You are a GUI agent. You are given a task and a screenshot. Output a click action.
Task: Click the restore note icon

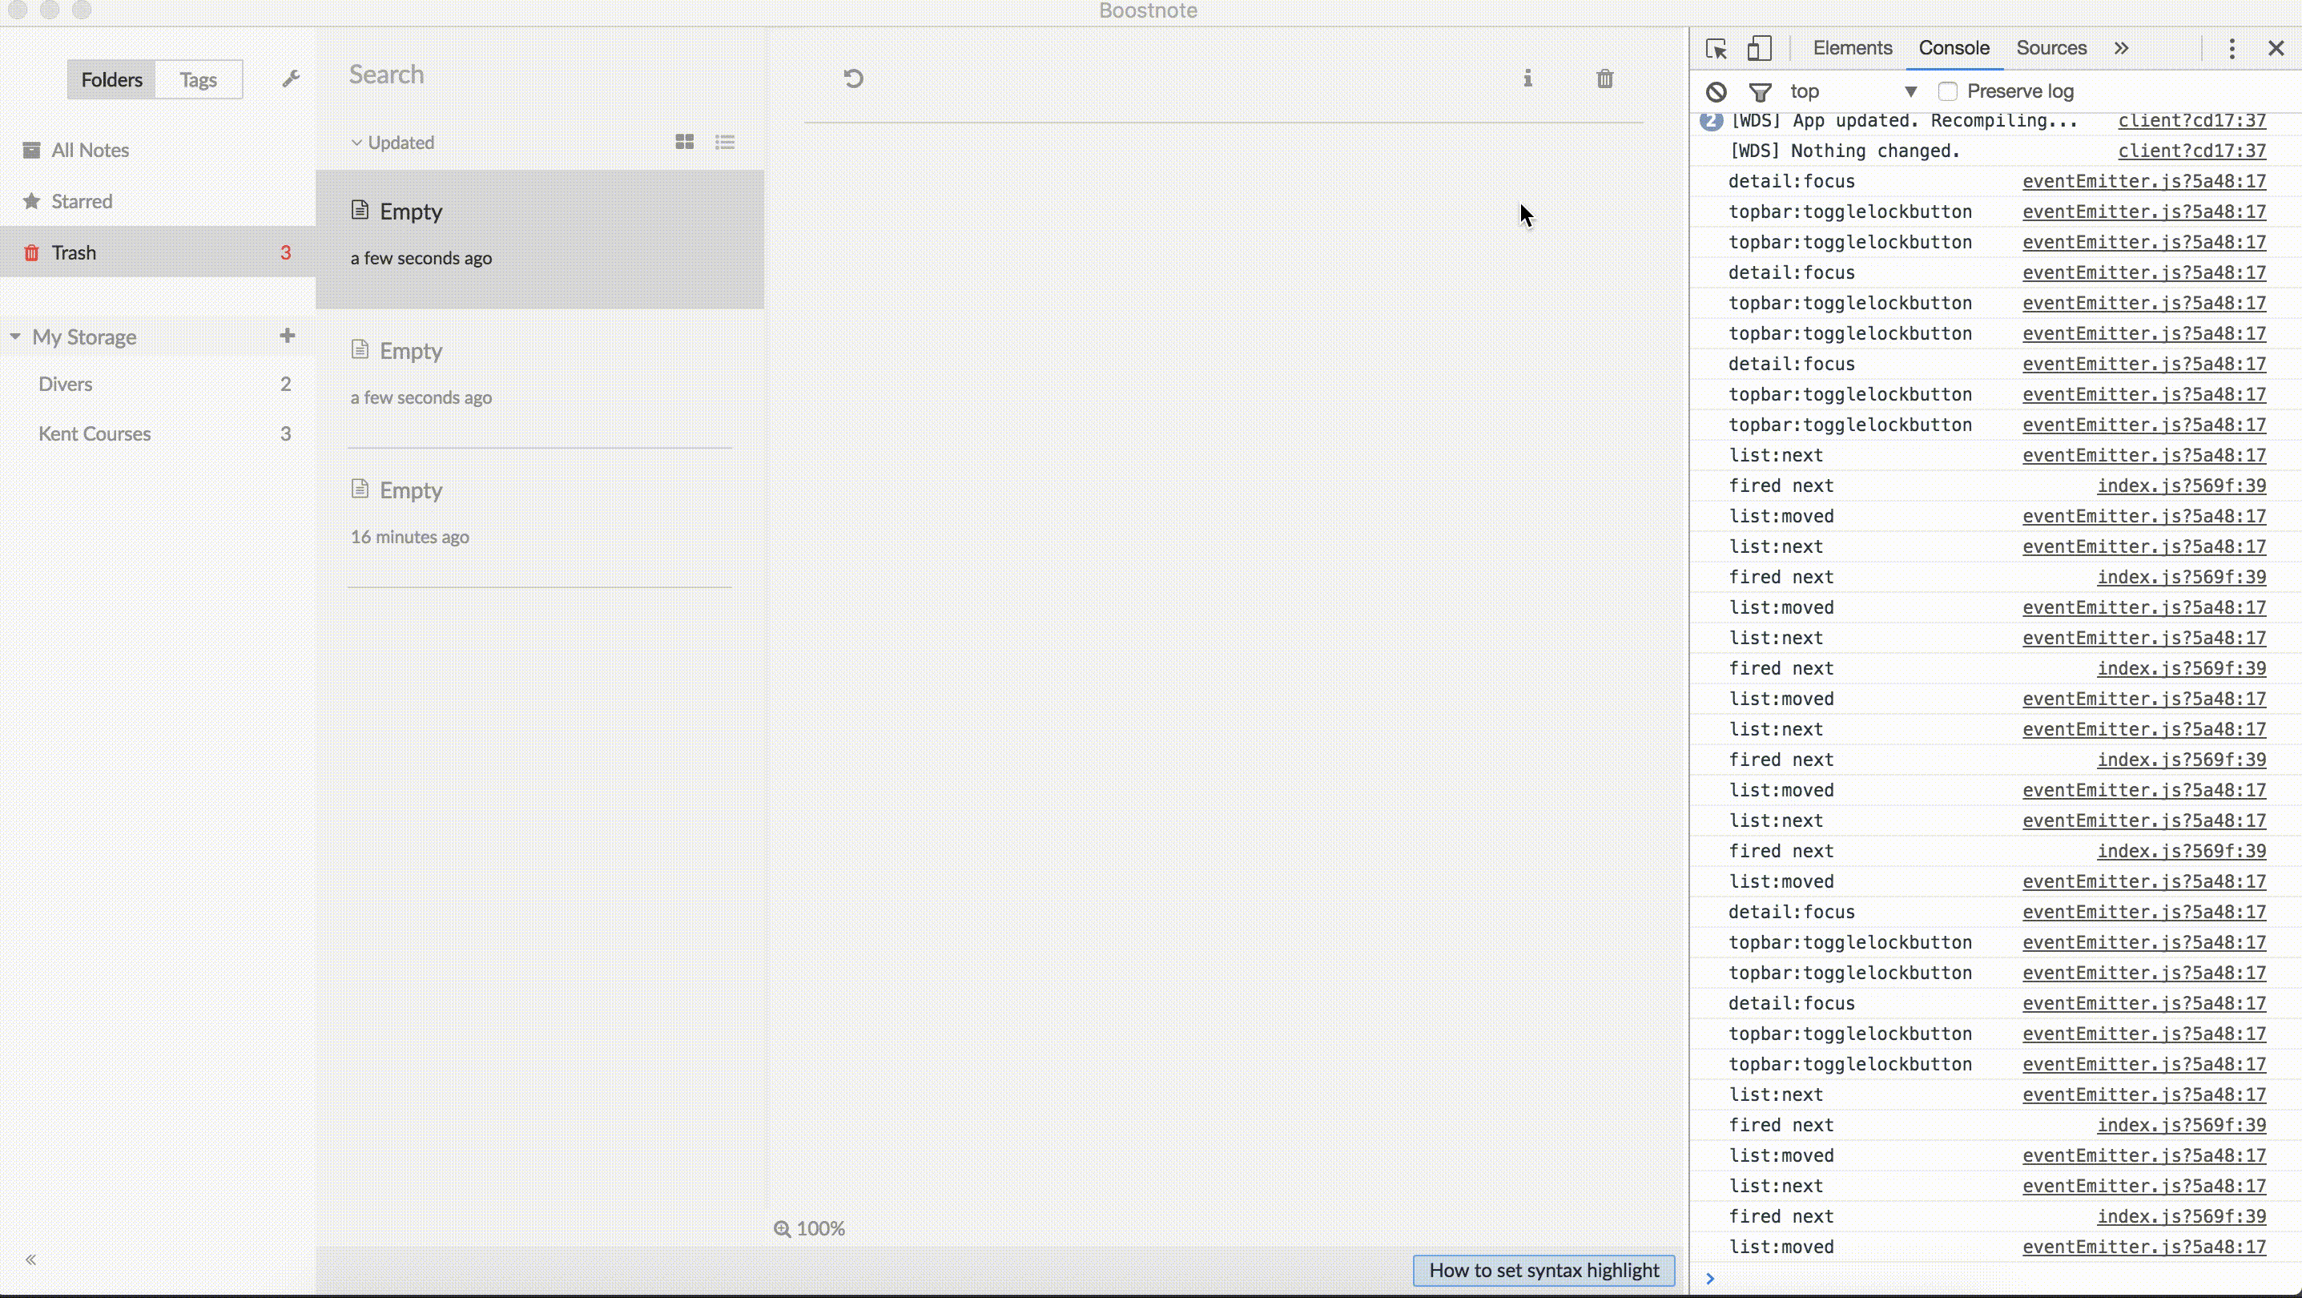click(x=853, y=79)
